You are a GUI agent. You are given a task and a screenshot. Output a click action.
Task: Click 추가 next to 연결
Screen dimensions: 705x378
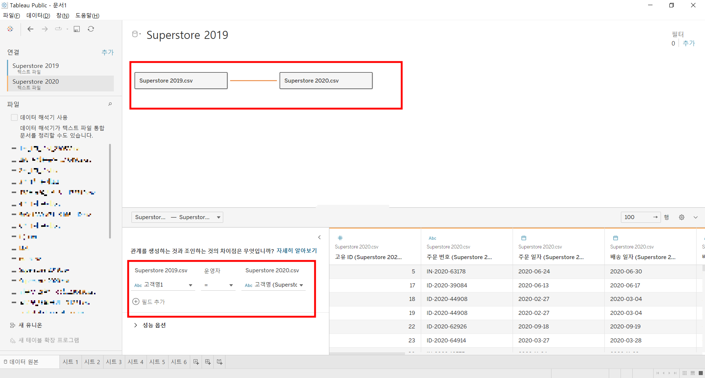point(108,52)
